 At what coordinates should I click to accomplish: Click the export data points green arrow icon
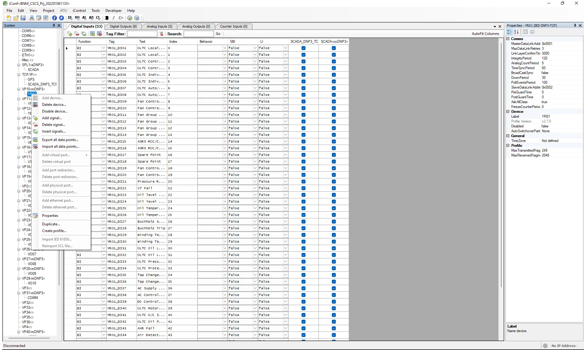[x=92, y=34]
